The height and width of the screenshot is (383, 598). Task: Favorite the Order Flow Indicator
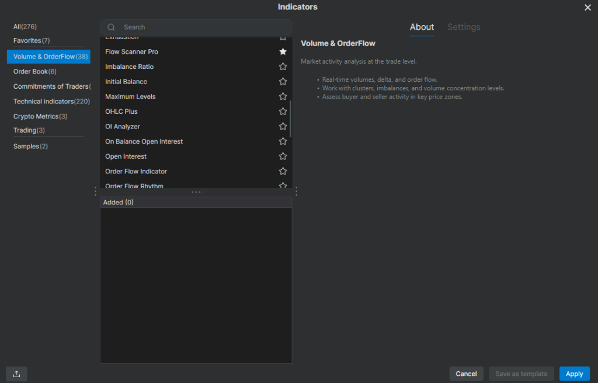[283, 171]
